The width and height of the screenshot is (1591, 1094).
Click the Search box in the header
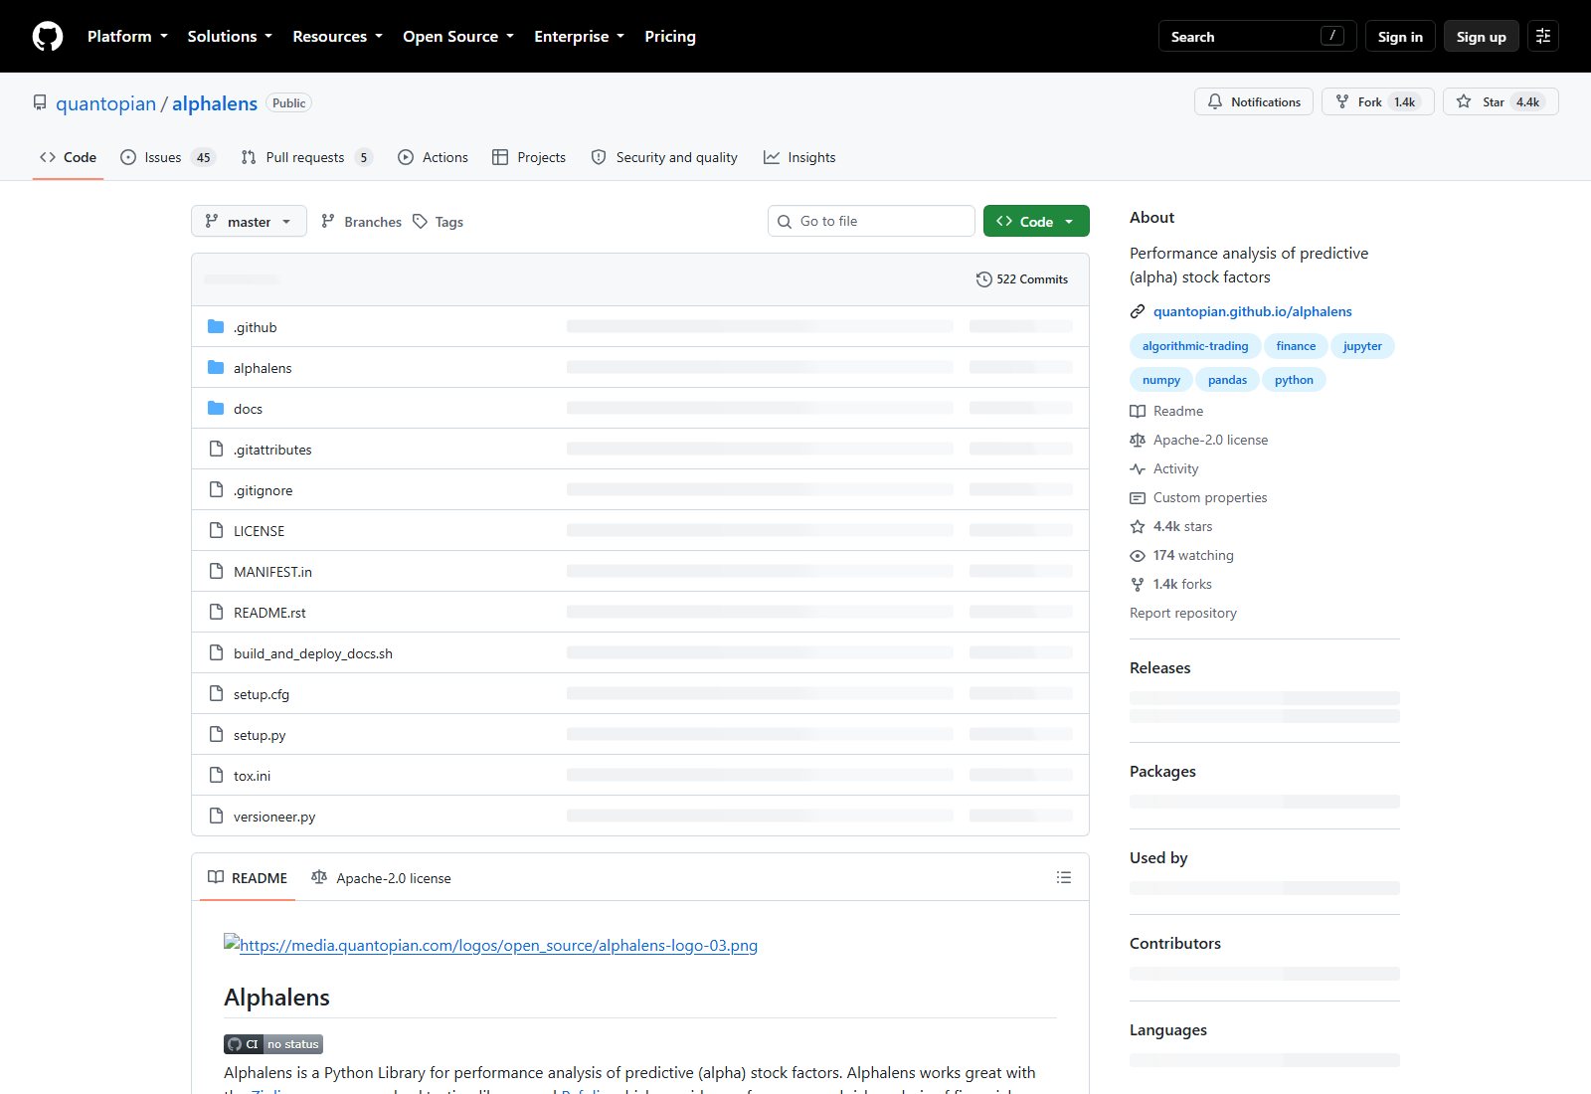point(1257,37)
